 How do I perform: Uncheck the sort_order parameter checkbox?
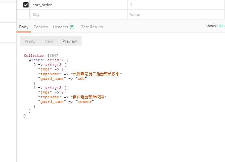26,5
